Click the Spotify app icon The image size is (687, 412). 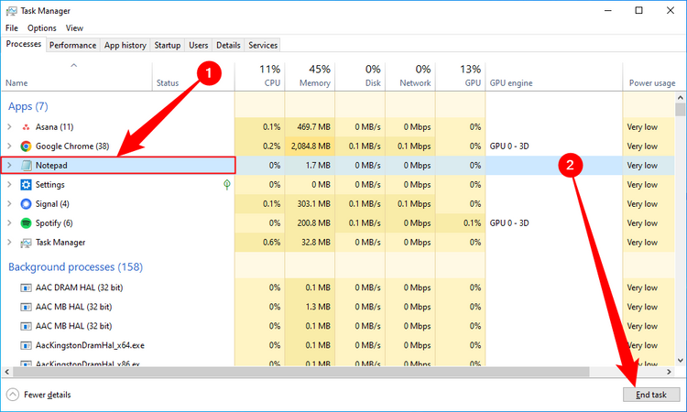[26, 223]
